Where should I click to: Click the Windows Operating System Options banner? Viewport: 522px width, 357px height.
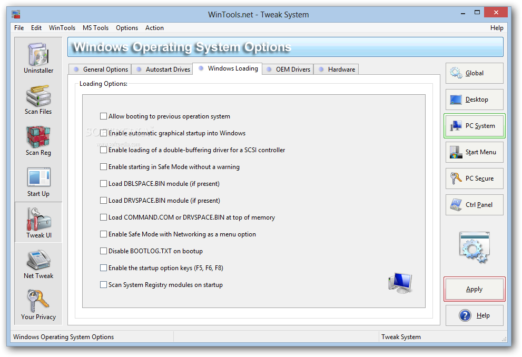coord(285,47)
